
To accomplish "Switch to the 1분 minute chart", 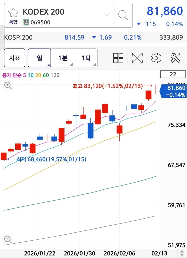I will [x=63, y=58].
